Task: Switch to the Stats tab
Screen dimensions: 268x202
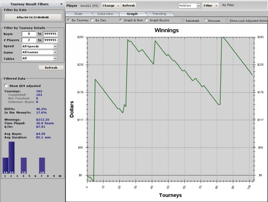Action: pyautogui.click(x=79, y=14)
